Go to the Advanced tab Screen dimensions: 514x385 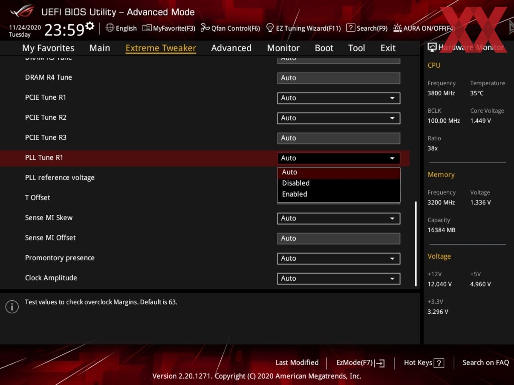[x=231, y=48]
